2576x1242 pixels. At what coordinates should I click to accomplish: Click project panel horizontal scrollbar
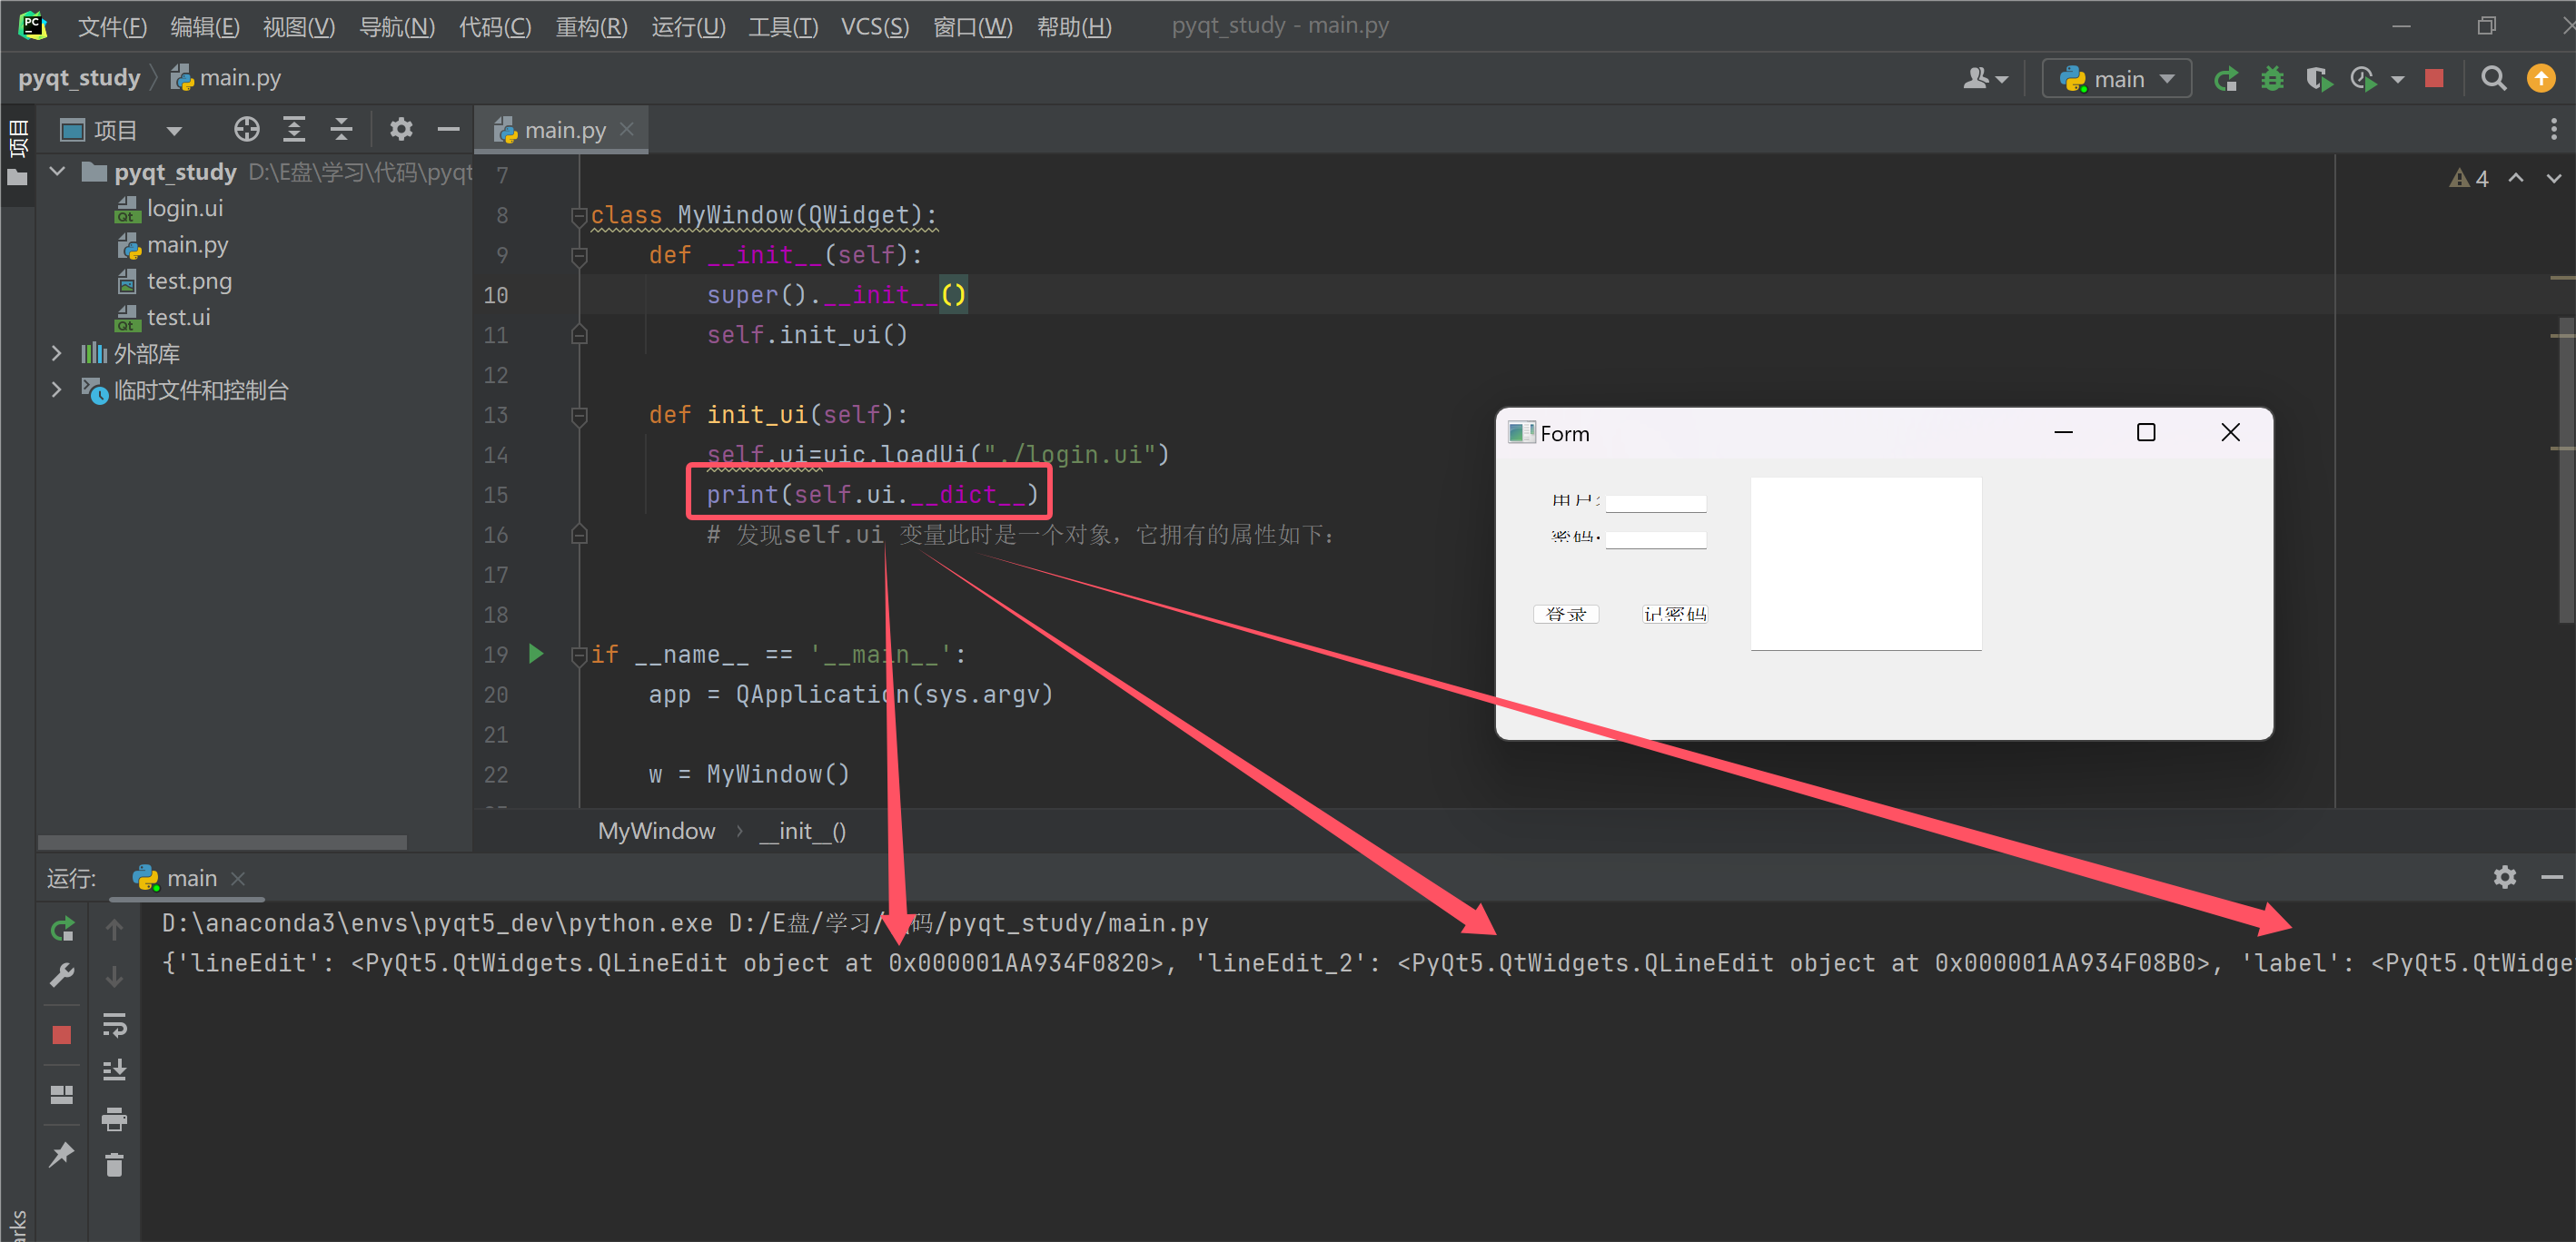pos(222,843)
